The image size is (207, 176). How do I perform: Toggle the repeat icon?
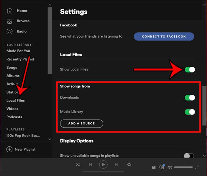(x=129, y=165)
